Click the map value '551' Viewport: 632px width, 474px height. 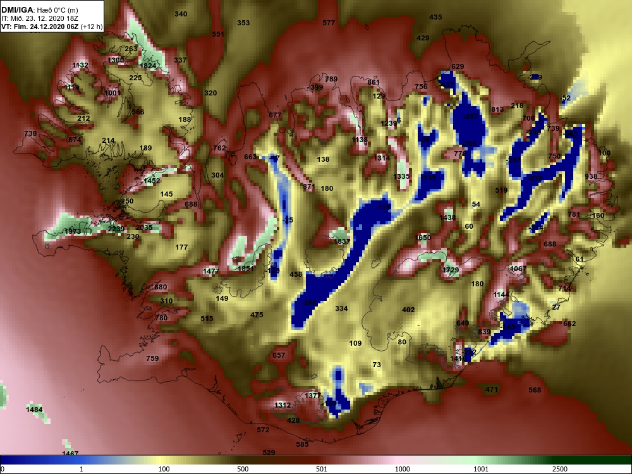pyautogui.click(x=218, y=34)
